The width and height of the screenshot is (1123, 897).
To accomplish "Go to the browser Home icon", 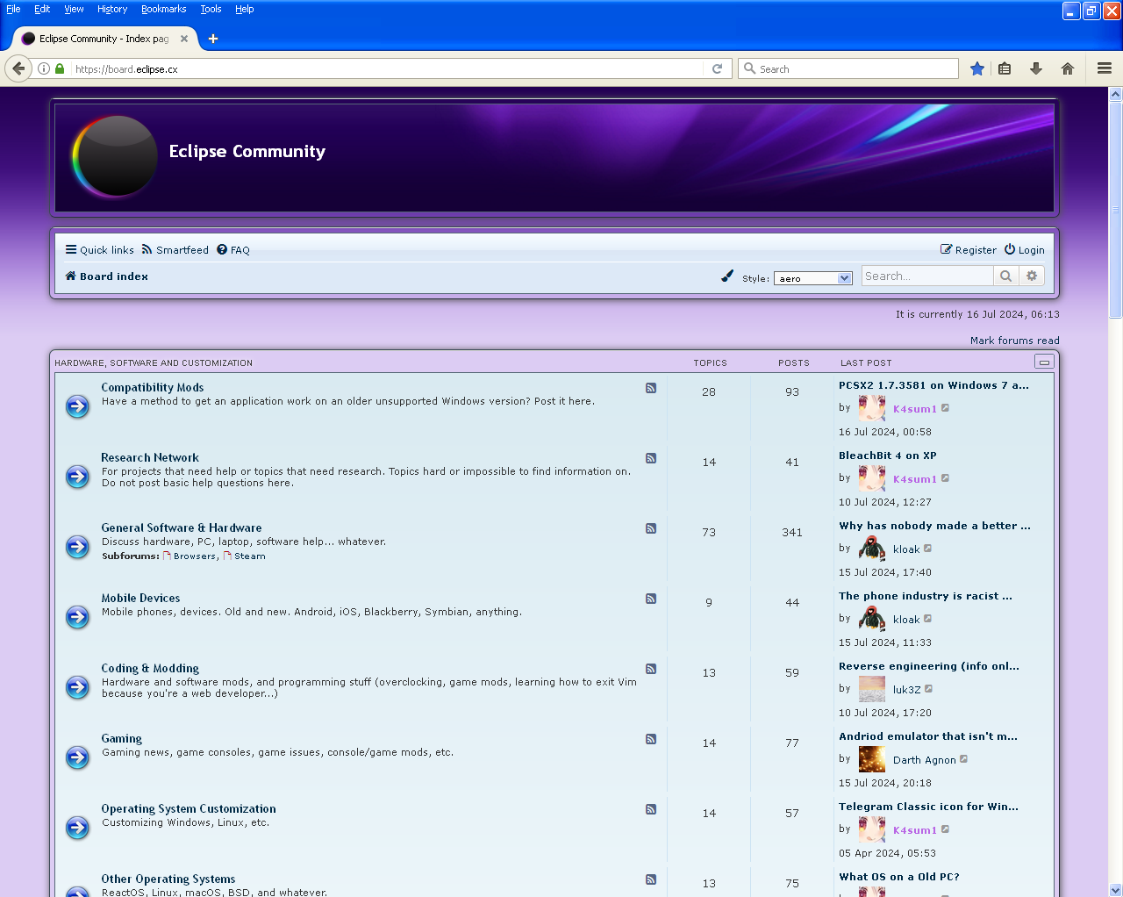I will tap(1068, 68).
